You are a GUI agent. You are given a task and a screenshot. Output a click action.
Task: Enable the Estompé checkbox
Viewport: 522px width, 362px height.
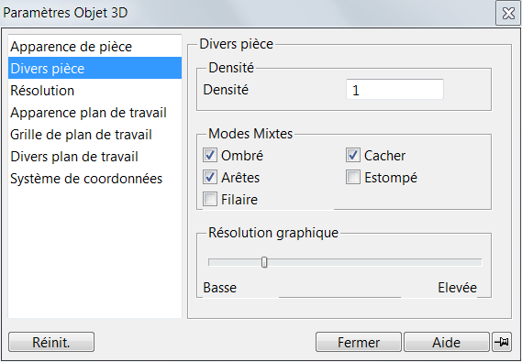coord(353,177)
